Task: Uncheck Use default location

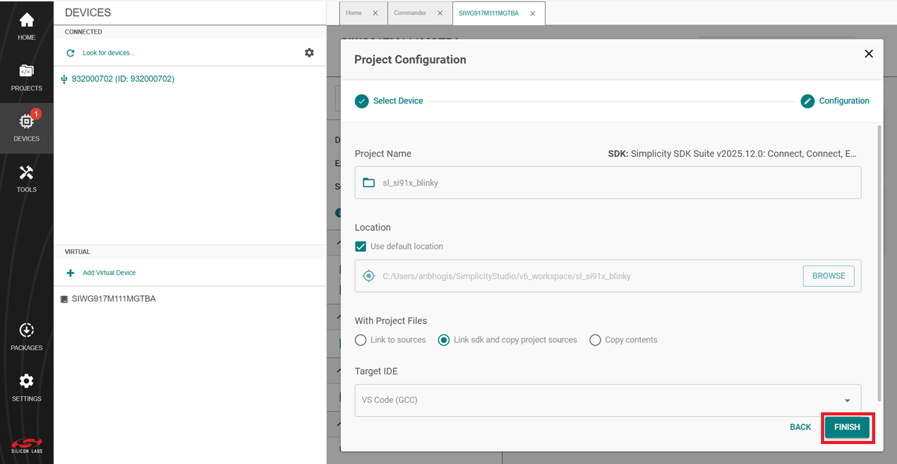Action: 360,246
